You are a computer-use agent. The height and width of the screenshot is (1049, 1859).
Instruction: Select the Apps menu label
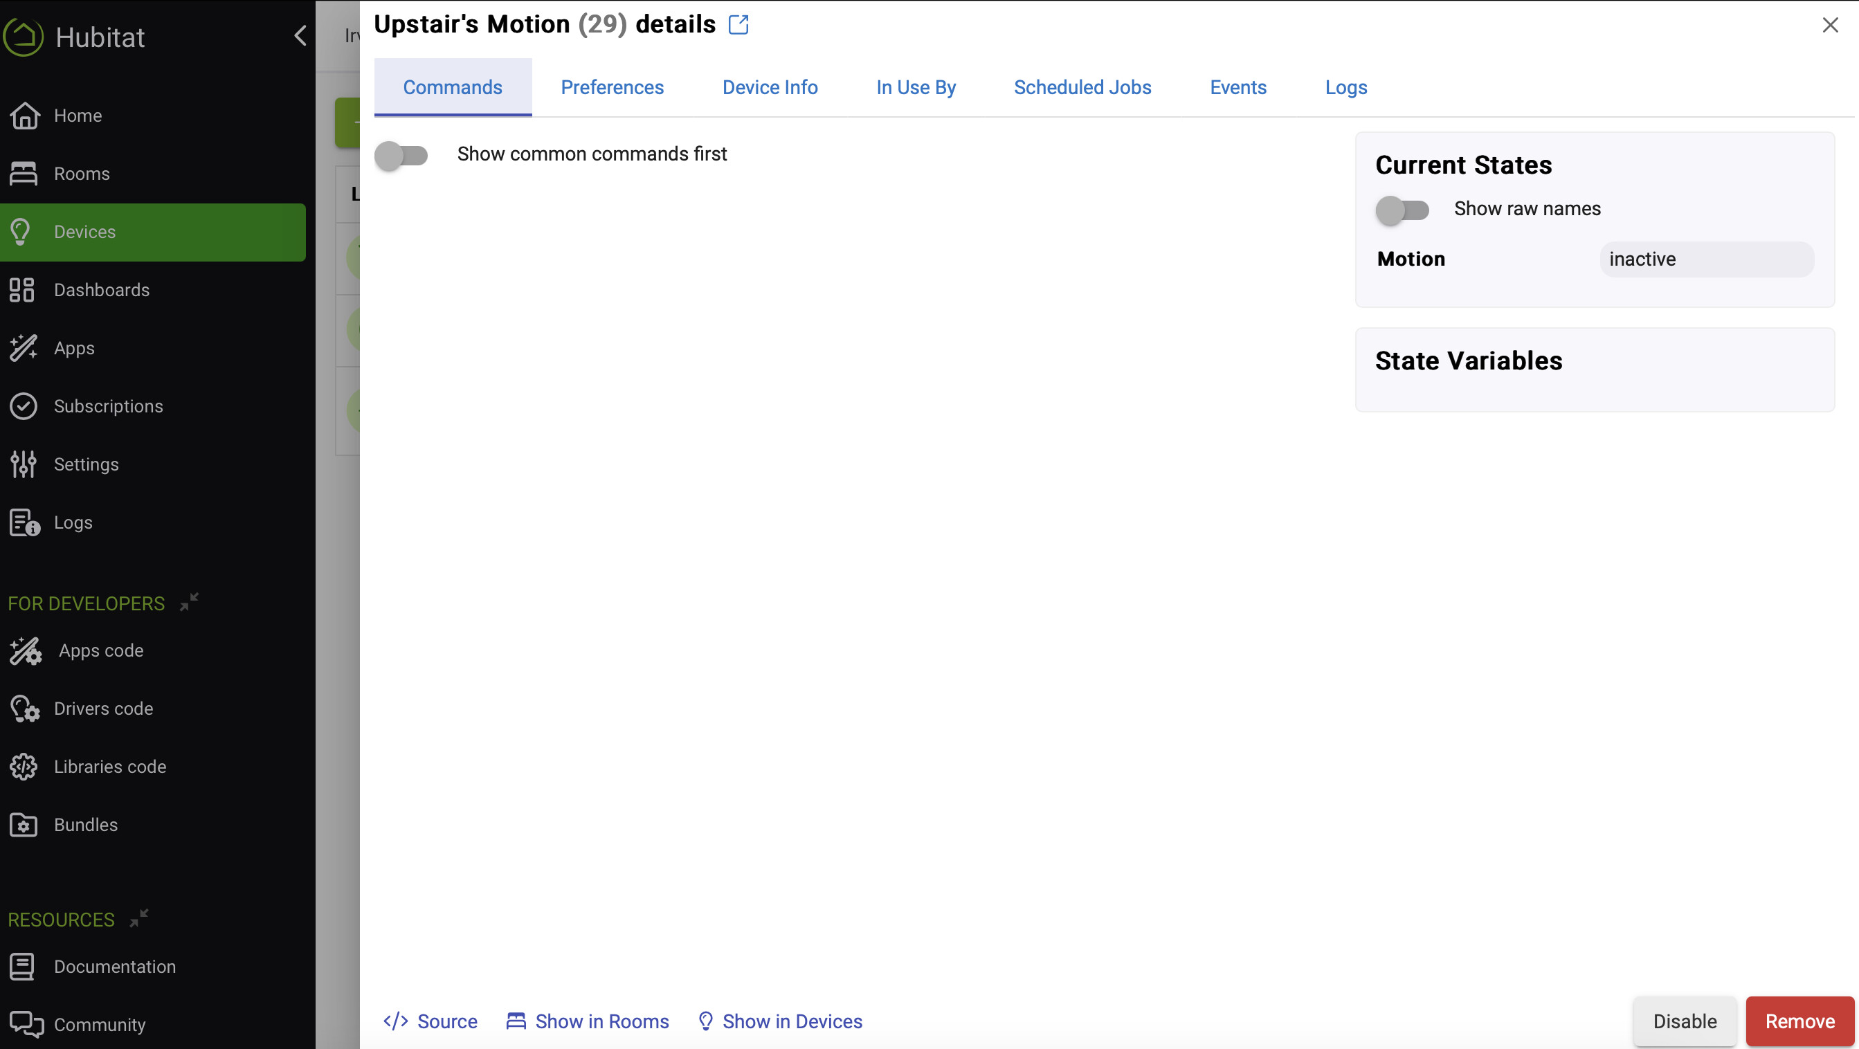point(74,349)
